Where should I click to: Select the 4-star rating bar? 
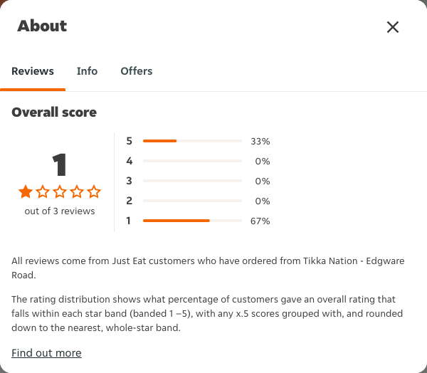pos(192,161)
